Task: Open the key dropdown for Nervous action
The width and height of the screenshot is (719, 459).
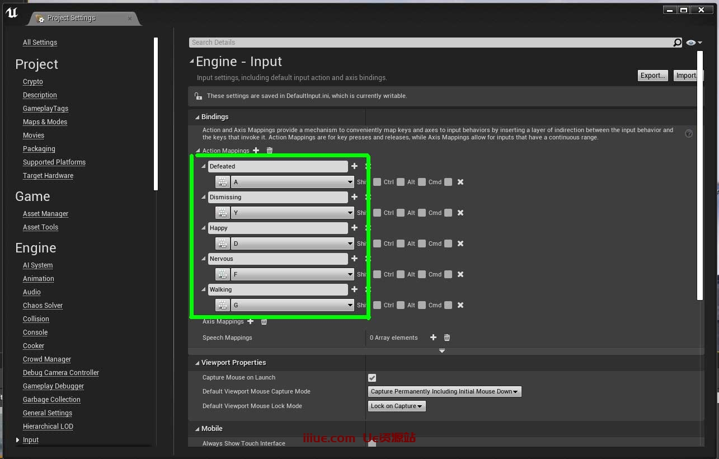Action: click(293, 274)
